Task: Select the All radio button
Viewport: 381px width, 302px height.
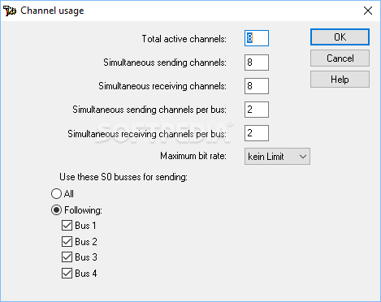Action: 56,194
